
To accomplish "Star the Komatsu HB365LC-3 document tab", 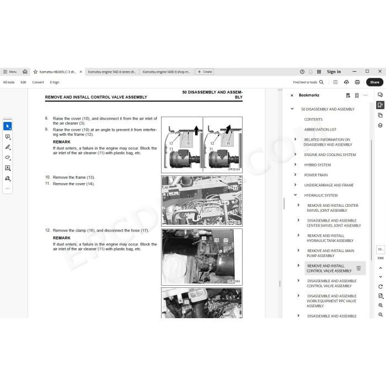I will click(x=35, y=72).
